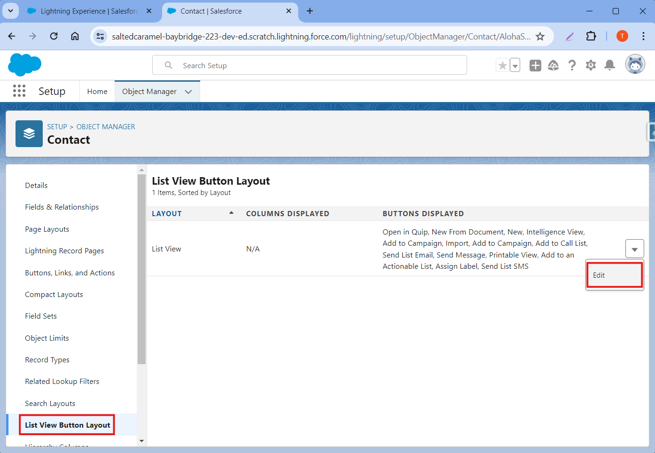Click the purple pen extension icon
The width and height of the screenshot is (655, 453).
(x=570, y=36)
